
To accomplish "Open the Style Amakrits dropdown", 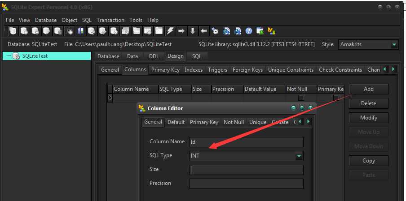I will [394, 44].
